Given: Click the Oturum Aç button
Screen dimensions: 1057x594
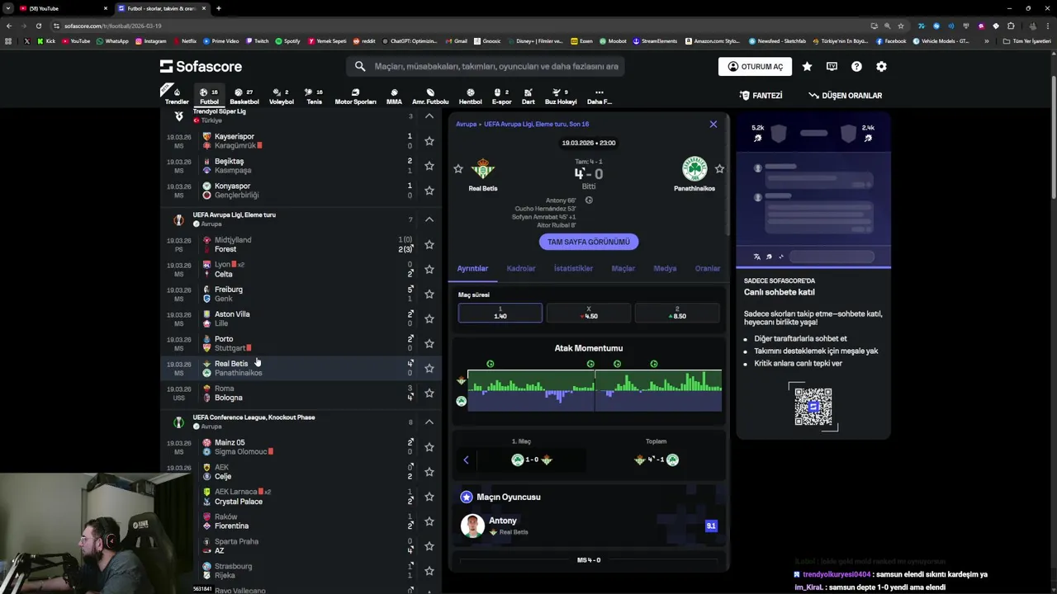Looking at the screenshot, I should pyautogui.click(x=755, y=67).
